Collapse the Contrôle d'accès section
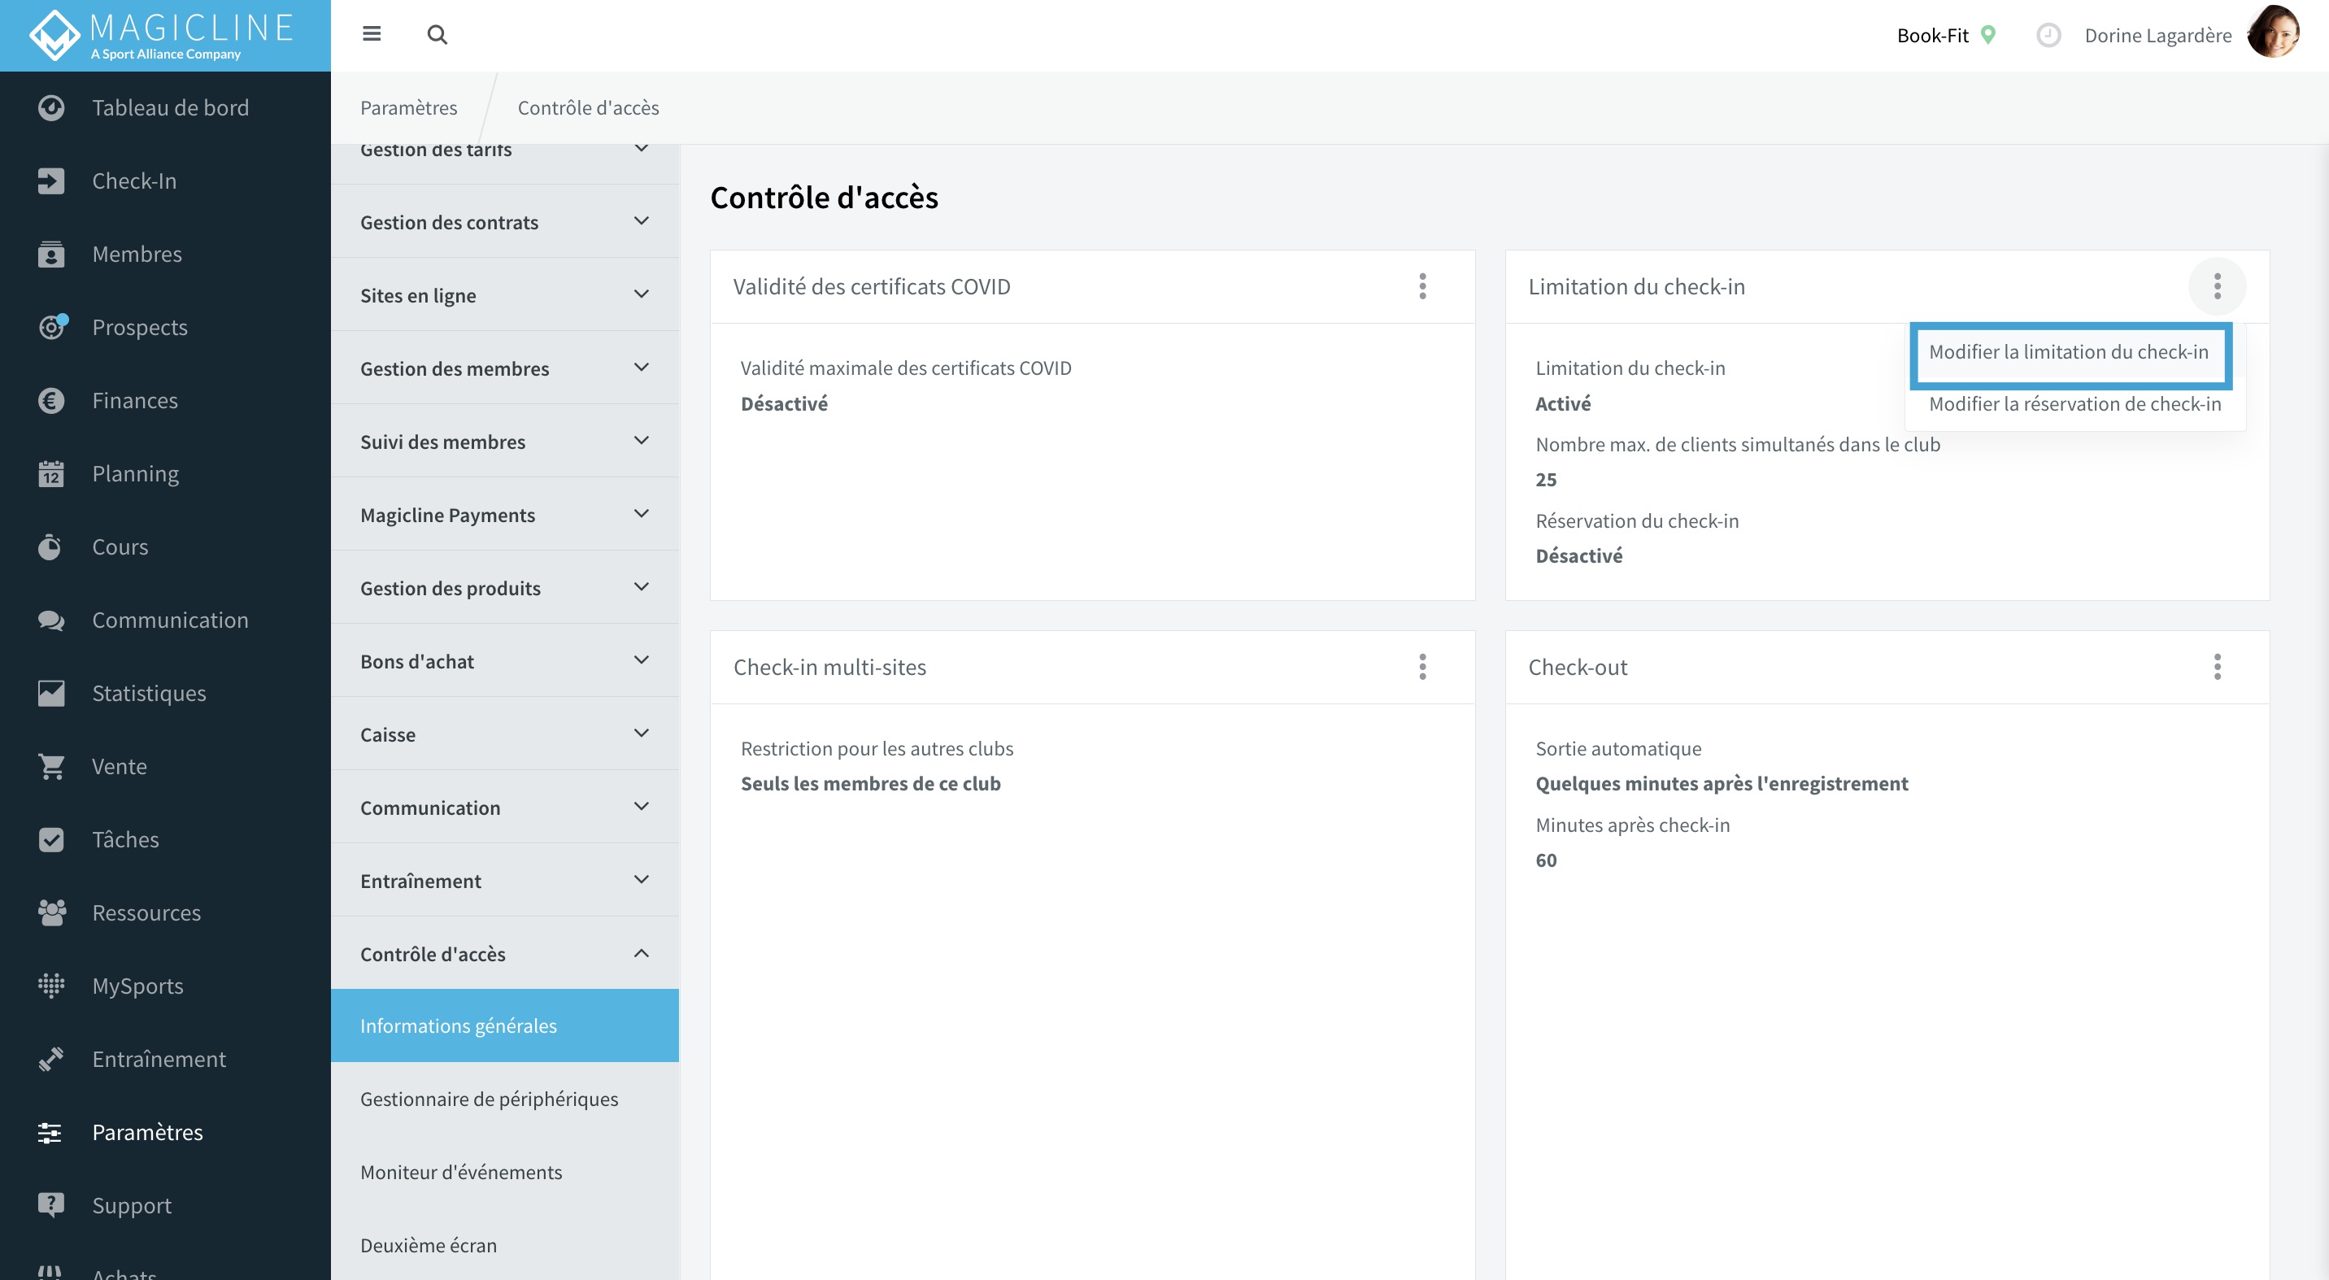 click(x=504, y=954)
